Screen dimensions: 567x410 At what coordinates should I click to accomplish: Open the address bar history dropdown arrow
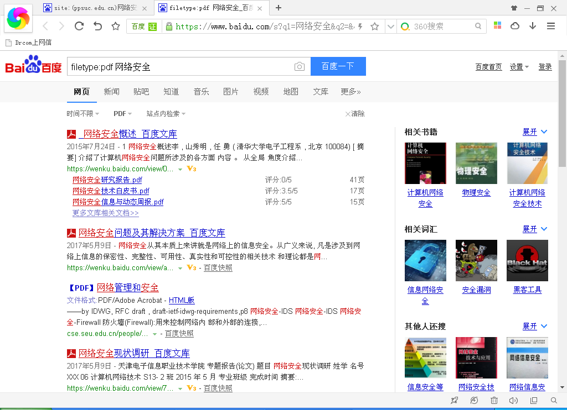390,27
